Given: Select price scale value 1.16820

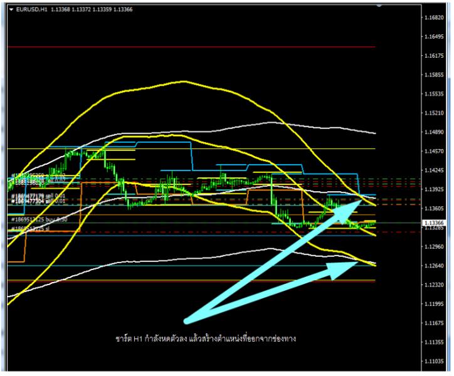Looking at the screenshot, I should (434, 18).
